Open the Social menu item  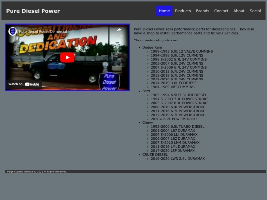255,11
